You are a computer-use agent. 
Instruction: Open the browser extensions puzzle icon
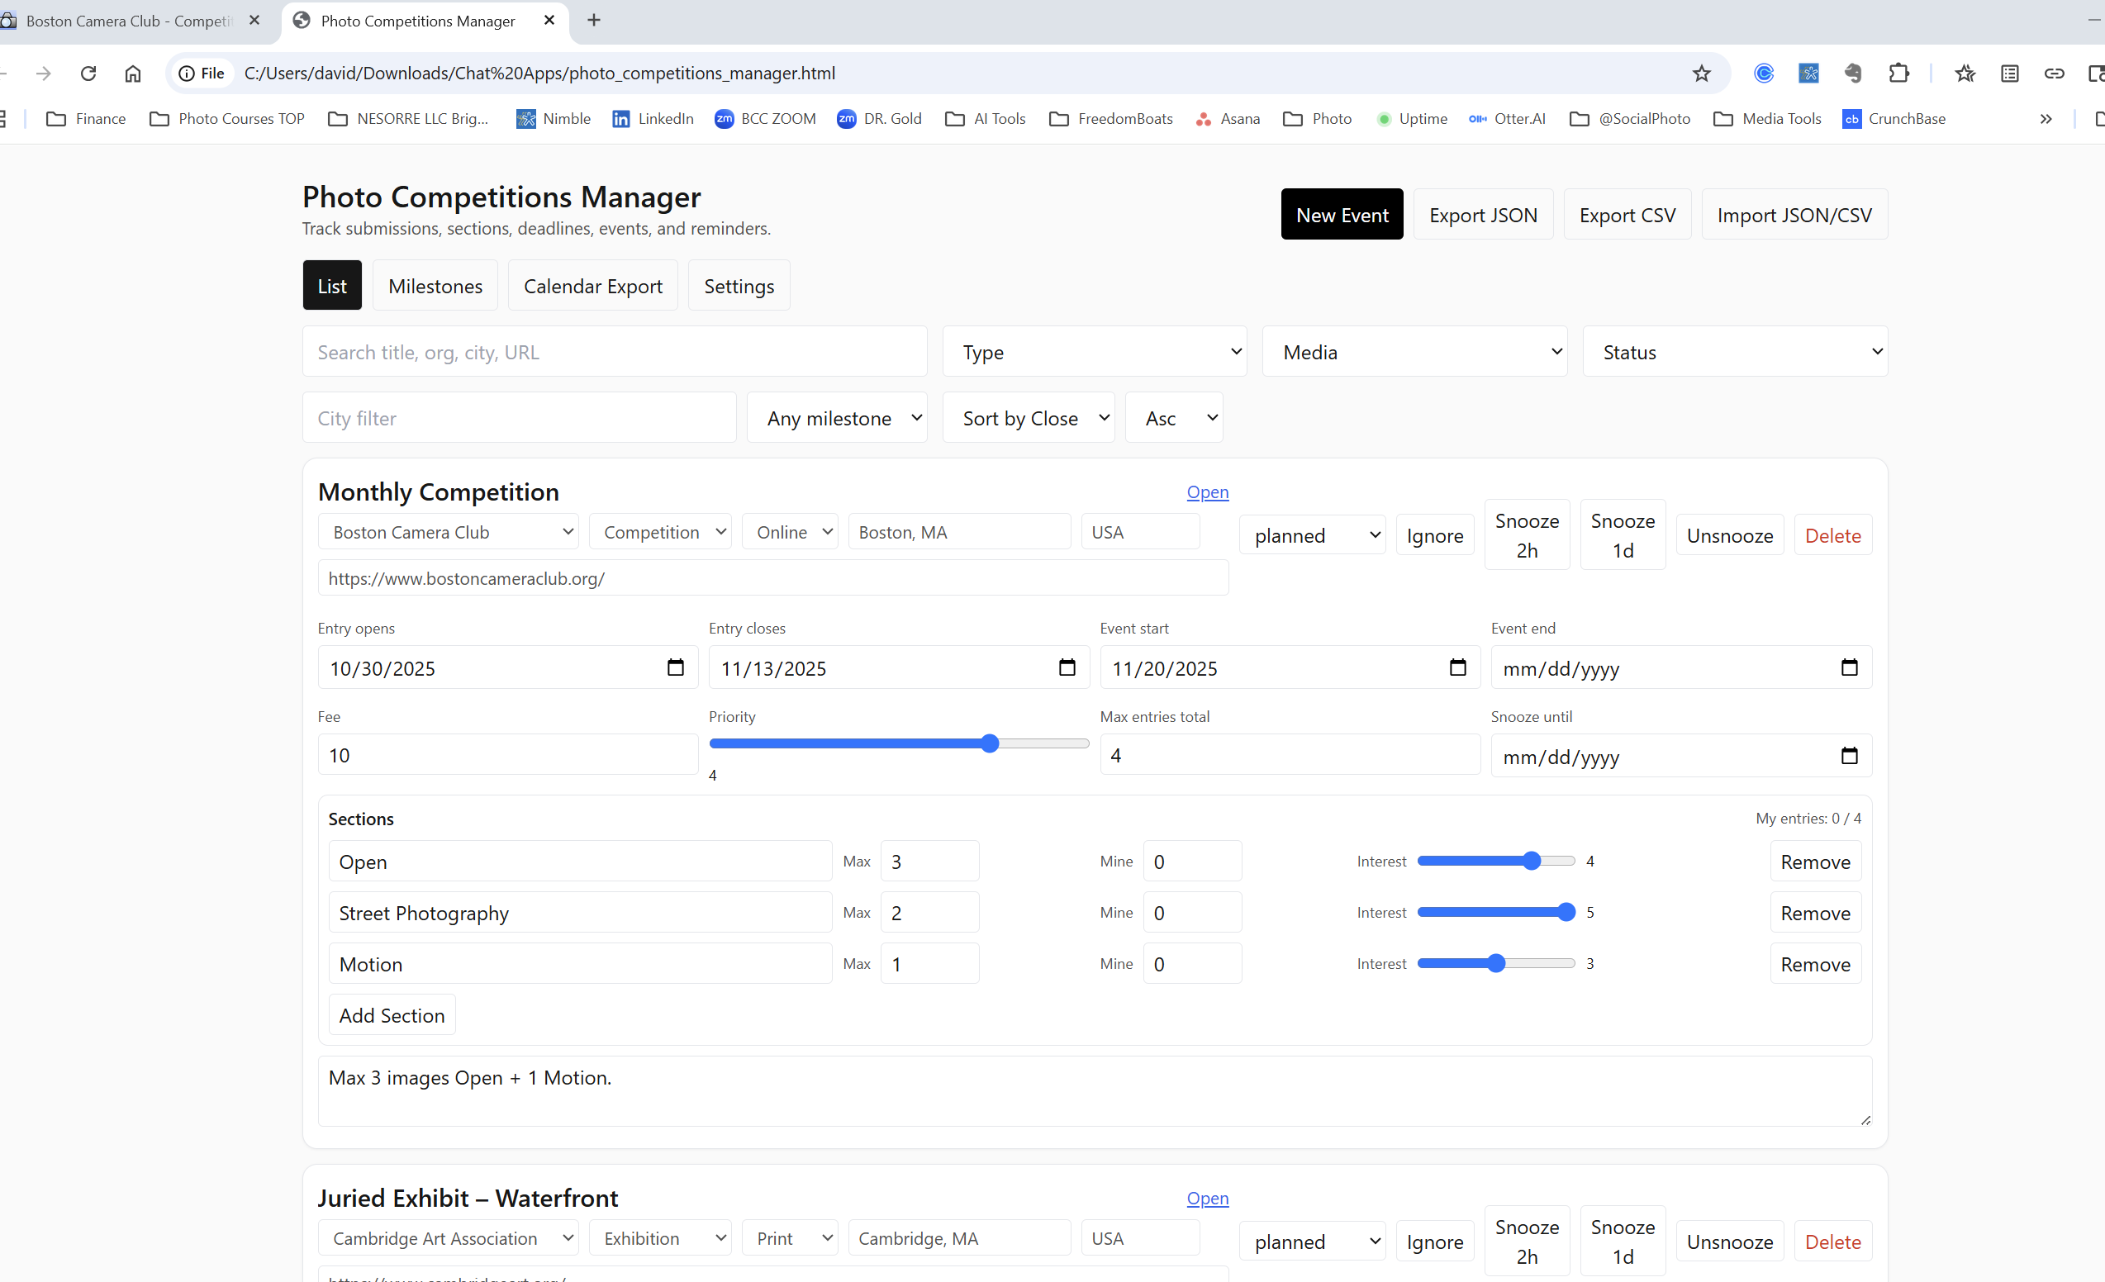click(1898, 74)
